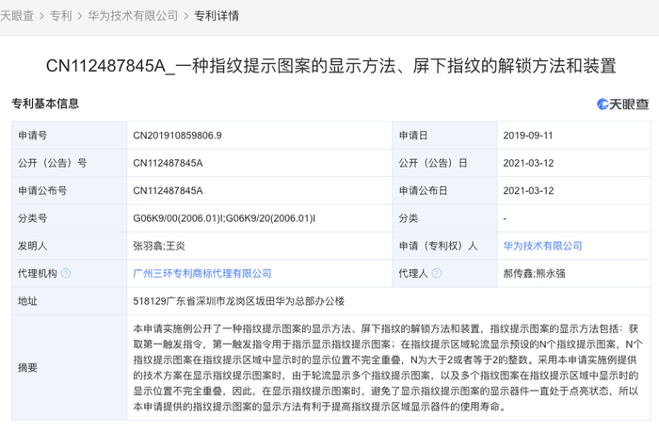Viewport: 659px width, 432px height.
Task: Click the patent title CN112487845A heading
Action: tap(330, 66)
